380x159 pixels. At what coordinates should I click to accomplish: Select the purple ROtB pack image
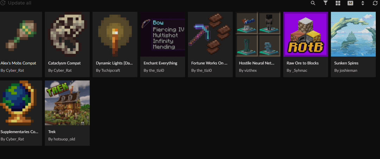306,34
